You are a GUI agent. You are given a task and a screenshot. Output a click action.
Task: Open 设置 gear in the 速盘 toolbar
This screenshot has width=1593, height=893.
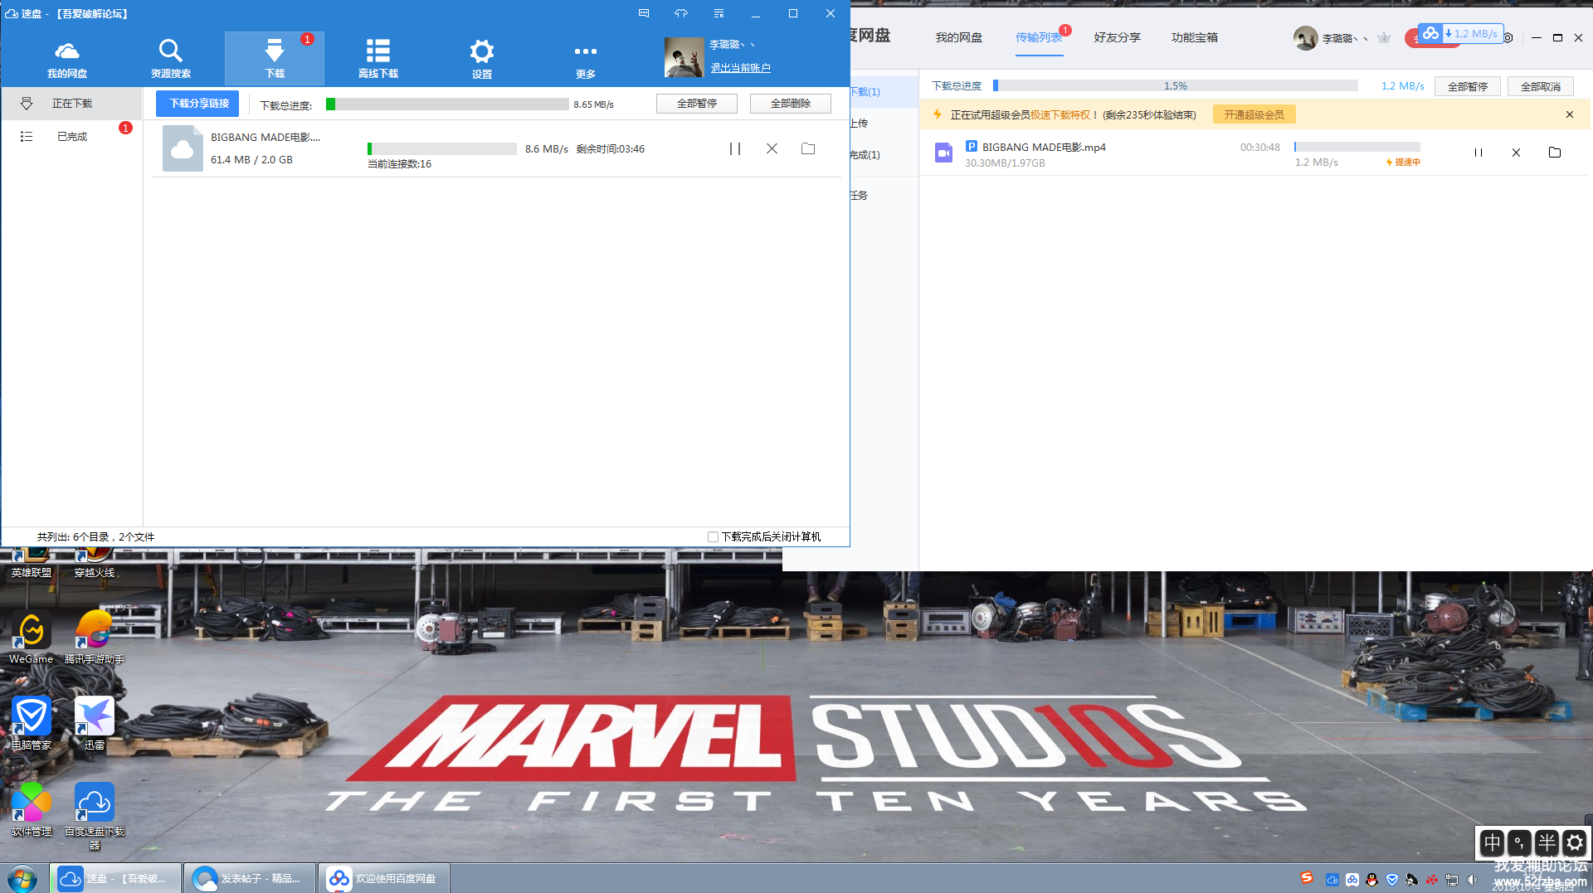[482, 59]
